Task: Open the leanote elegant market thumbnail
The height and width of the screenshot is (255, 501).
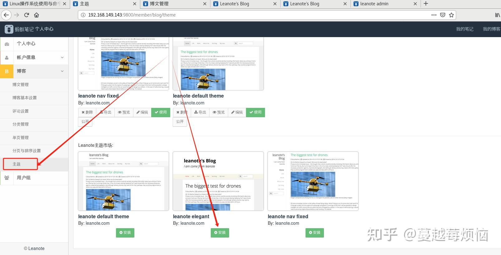Action: pos(218,181)
